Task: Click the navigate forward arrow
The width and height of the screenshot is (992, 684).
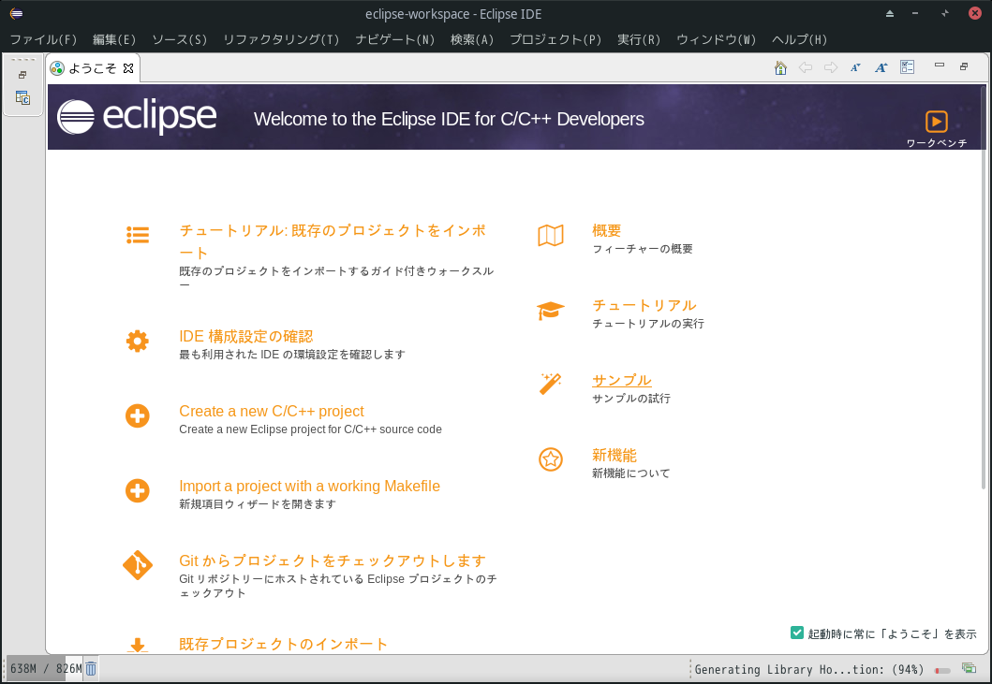Action: point(831,67)
